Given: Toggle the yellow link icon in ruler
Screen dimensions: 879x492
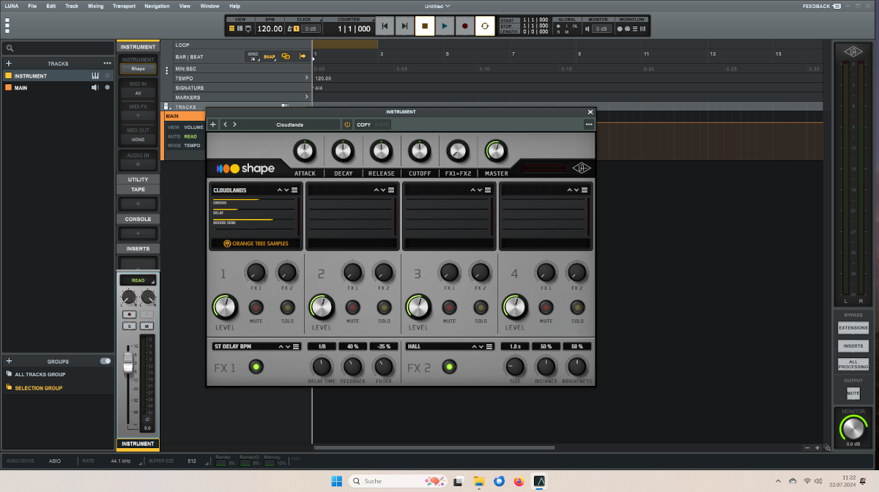Looking at the screenshot, I should pos(286,56).
